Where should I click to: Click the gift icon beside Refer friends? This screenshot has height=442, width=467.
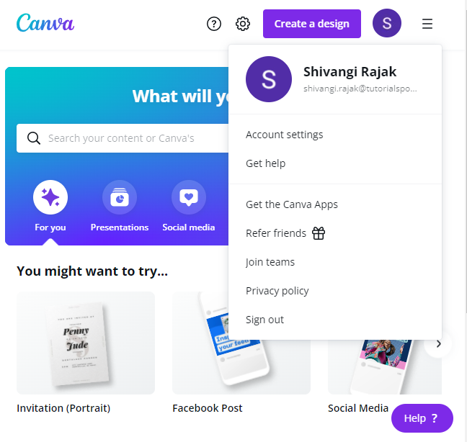pos(319,233)
